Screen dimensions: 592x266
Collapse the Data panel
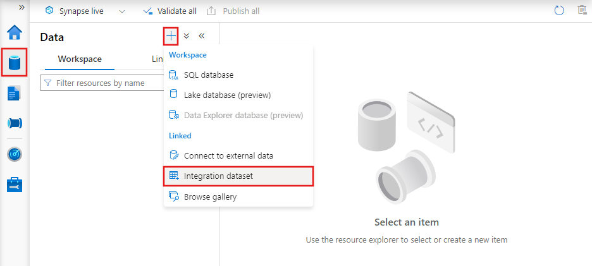point(202,37)
